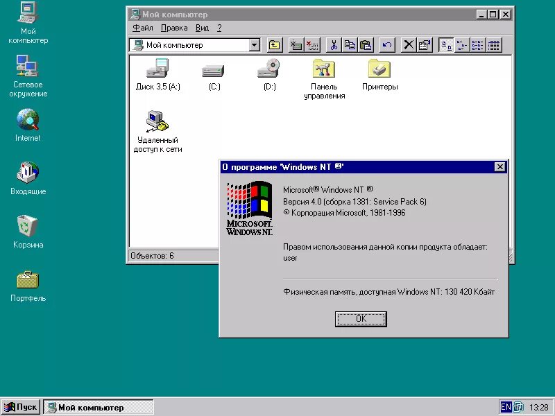555x416 pixels.
Task: Click the Мой компьютер window title icon
Action: 135,15
